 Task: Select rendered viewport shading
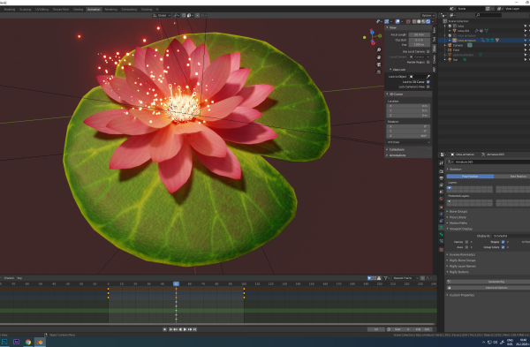[428, 21]
